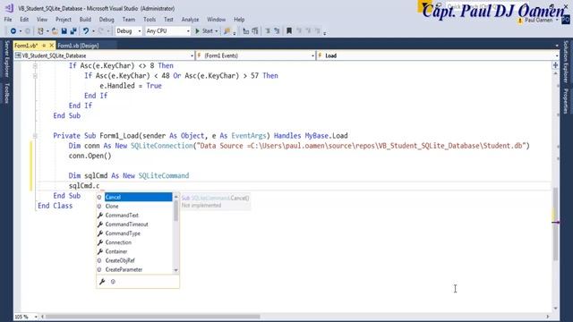The width and height of the screenshot is (573, 322).
Task: Pin the Form1.vb tab
Action: (44, 46)
